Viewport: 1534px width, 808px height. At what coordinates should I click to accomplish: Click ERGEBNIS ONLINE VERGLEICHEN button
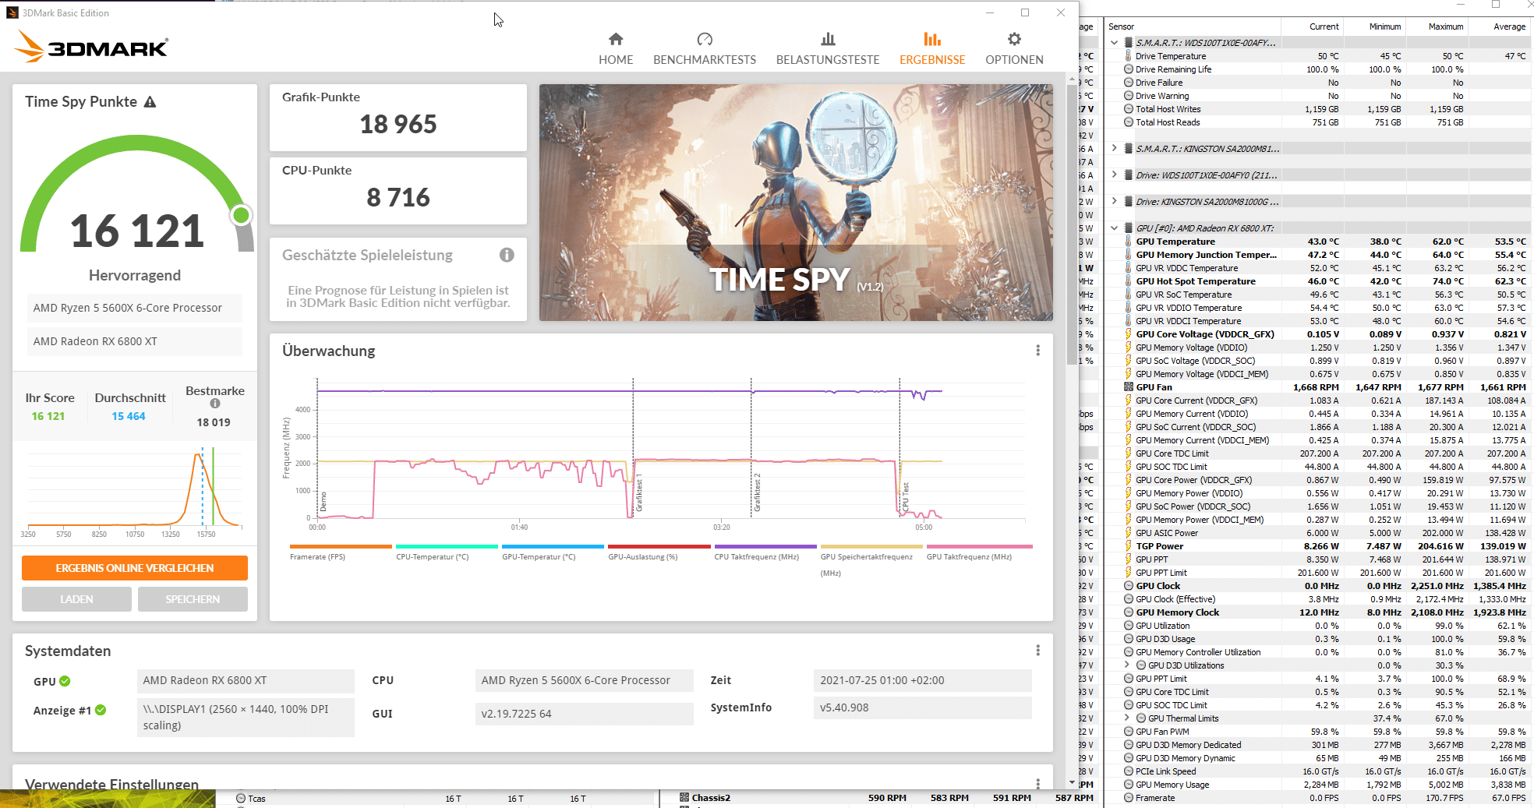(135, 568)
